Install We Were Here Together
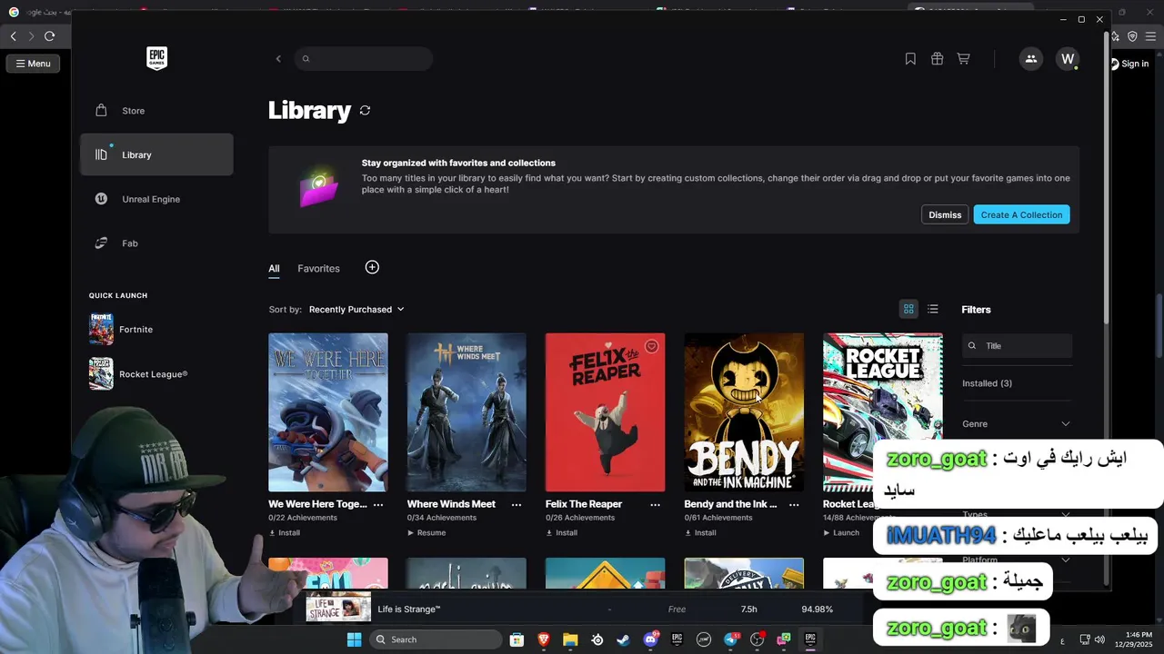1164x654 pixels. [x=285, y=533]
